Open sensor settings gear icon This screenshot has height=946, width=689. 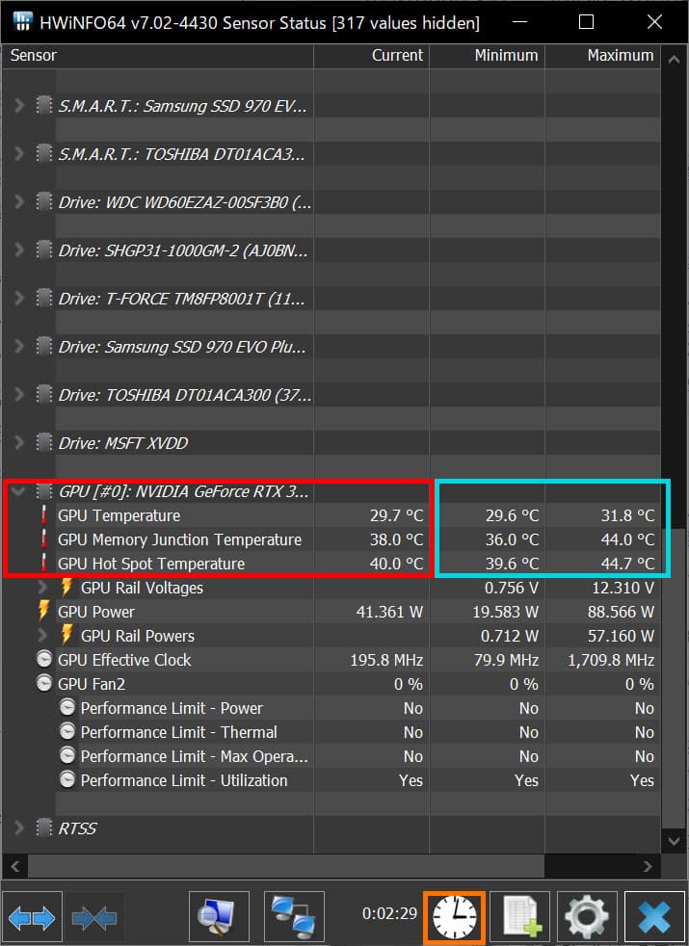click(x=587, y=918)
